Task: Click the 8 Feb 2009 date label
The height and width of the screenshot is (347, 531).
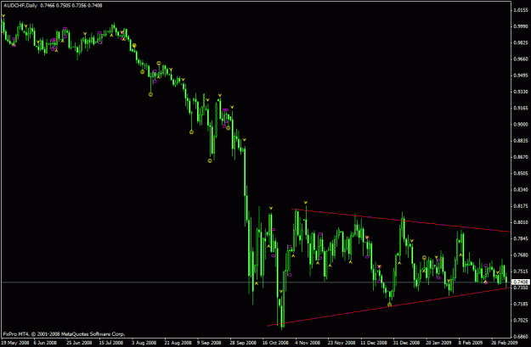Action: pos(472,343)
